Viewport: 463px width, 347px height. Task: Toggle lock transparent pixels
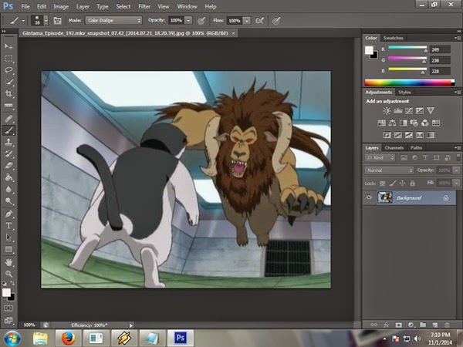click(382, 184)
